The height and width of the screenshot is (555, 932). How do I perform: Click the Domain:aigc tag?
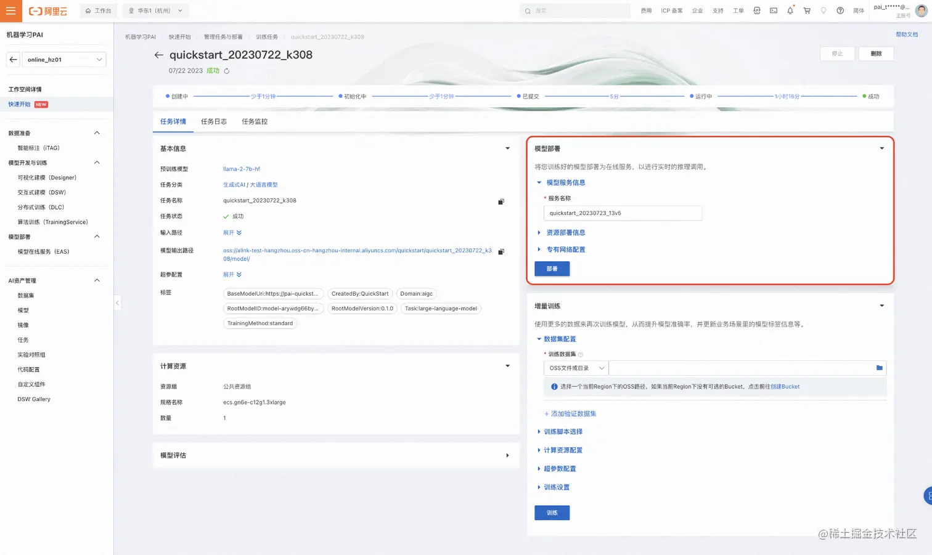[417, 294]
